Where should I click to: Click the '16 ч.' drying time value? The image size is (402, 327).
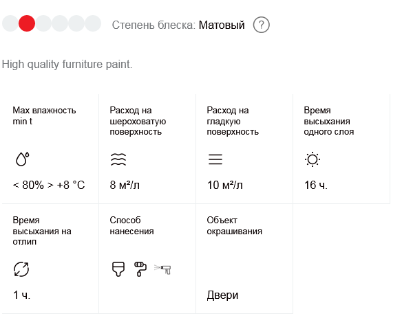316,185
